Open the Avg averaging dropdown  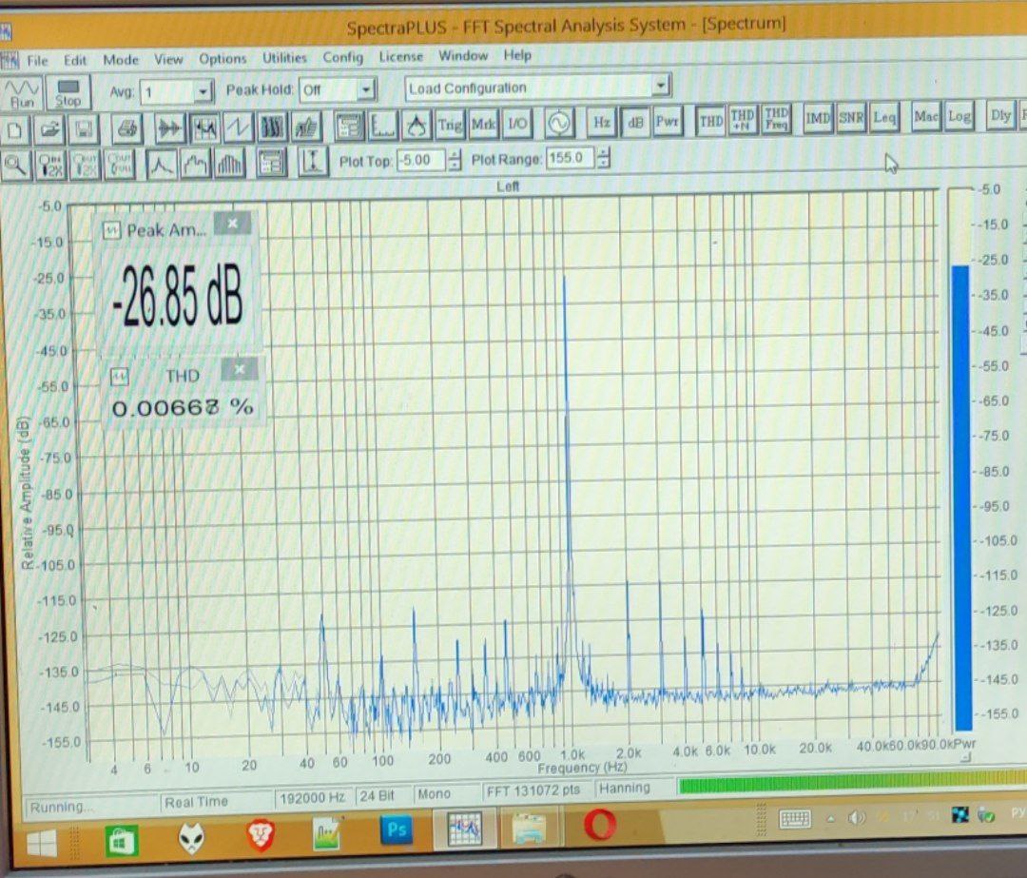pyautogui.click(x=203, y=91)
